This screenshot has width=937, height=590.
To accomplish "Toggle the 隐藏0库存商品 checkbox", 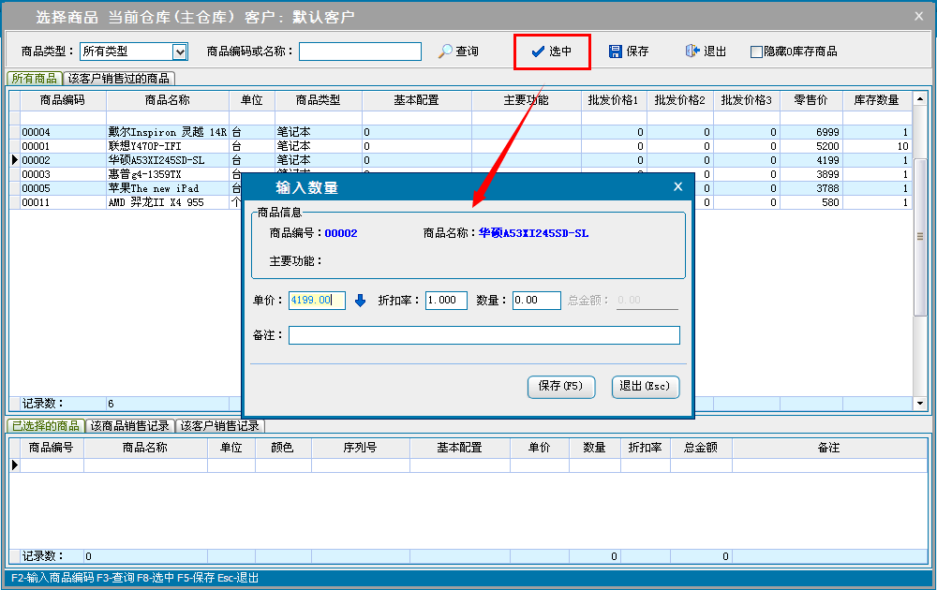I will point(756,52).
